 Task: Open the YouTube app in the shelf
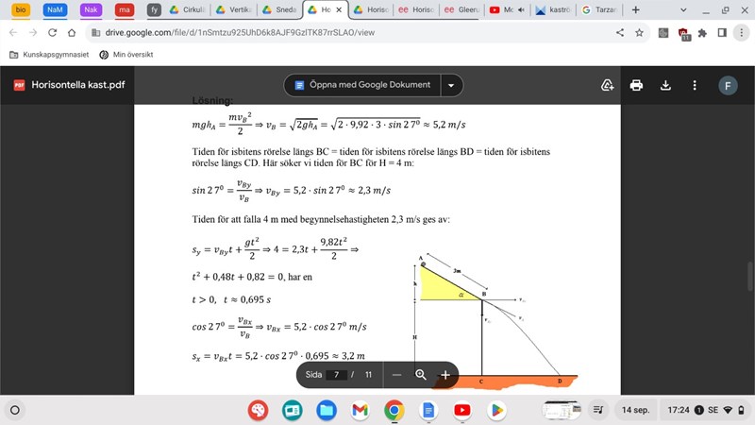pyautogui.click(x=461, y=410)
